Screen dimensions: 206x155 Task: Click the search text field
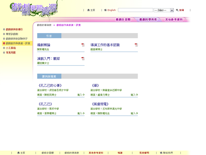(x=136, y=10)
